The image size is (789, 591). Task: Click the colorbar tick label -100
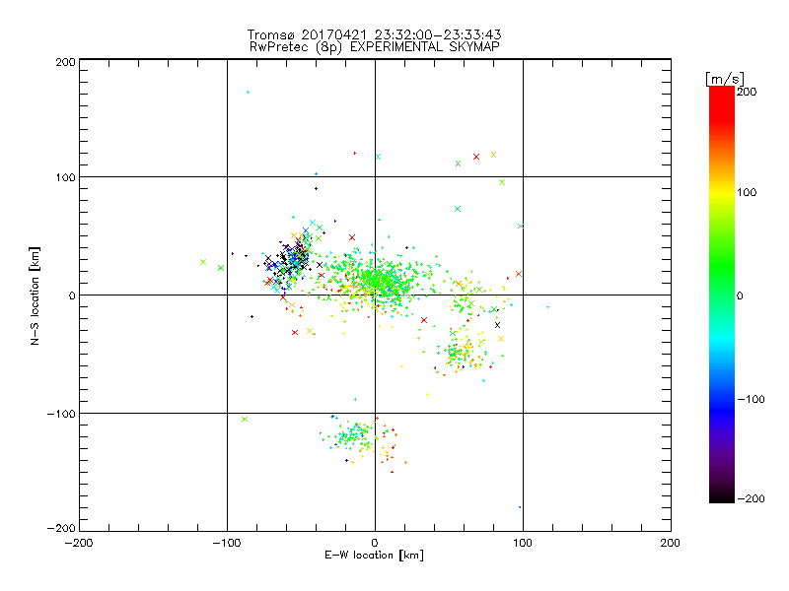[x=752, y=399]
